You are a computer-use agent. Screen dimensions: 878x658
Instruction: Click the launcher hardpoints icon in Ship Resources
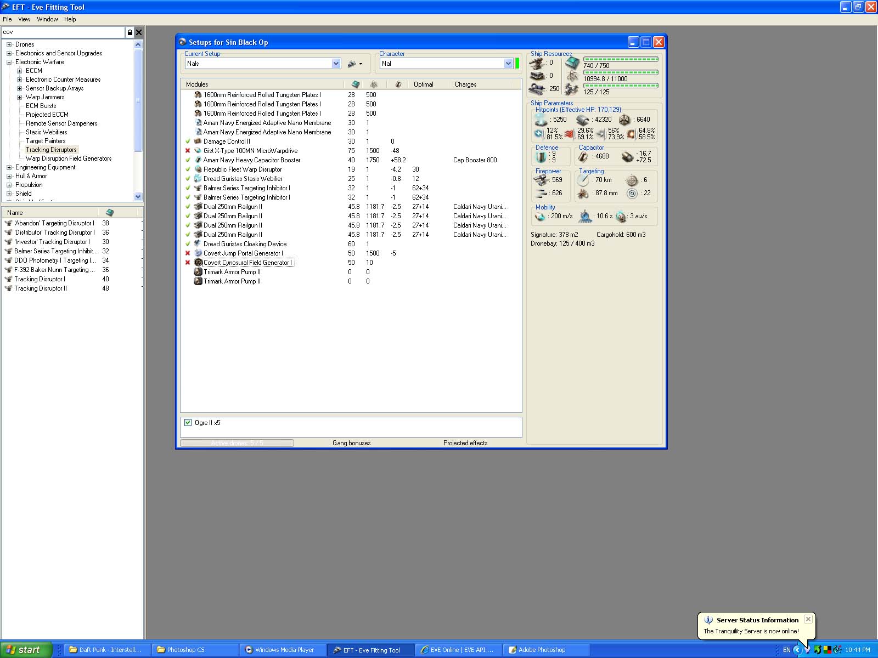pos(537,76)
